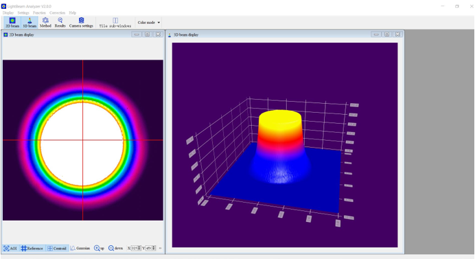
Task: Toggle the Gaussian fit button
Action: click(x=80, y=248)
